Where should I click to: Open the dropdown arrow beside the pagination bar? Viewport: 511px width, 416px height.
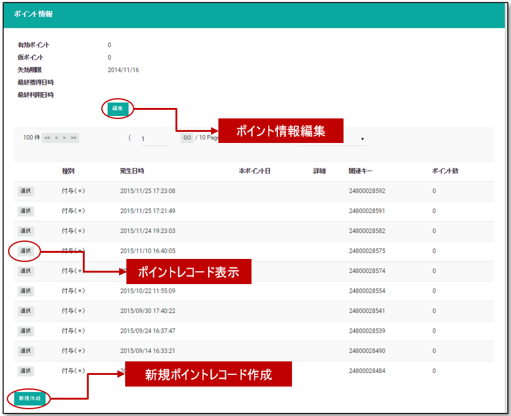pyautogui.click(x=363, y=139)
